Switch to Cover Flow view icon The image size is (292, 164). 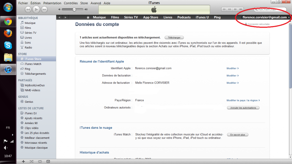(241, 9)
